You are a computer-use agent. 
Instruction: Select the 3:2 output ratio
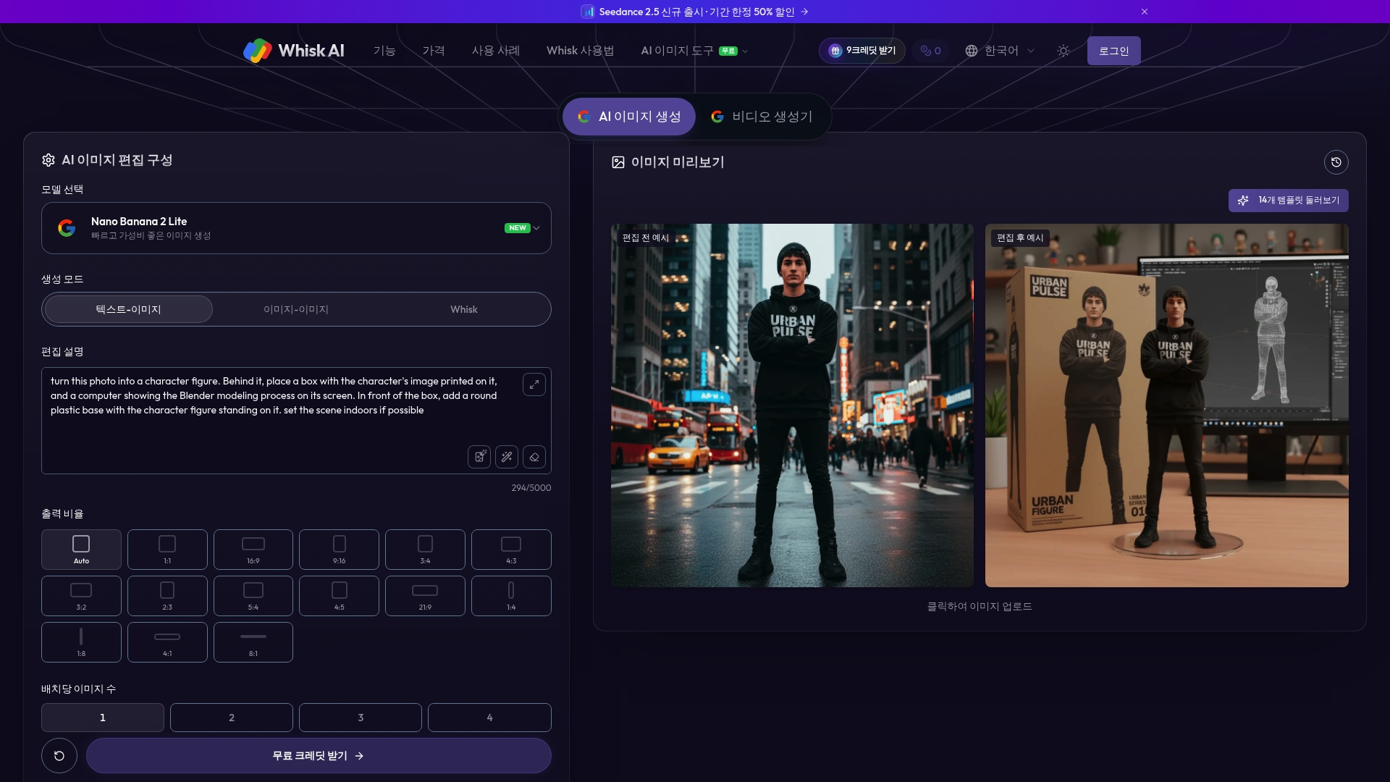(x=81, y=596)
